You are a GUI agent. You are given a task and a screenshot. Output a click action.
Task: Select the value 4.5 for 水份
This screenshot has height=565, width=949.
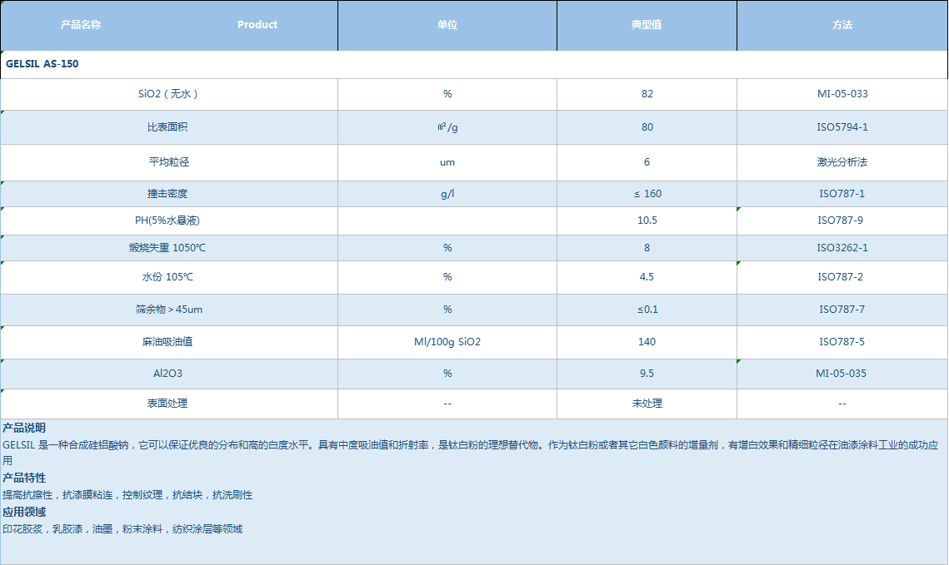(x=647, y=277)
